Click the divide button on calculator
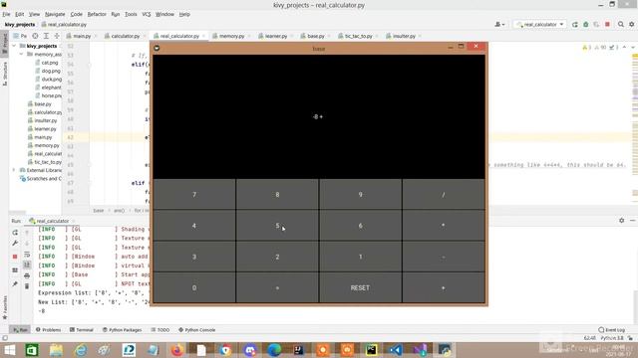The image size is (638, 358). point(444,195)
